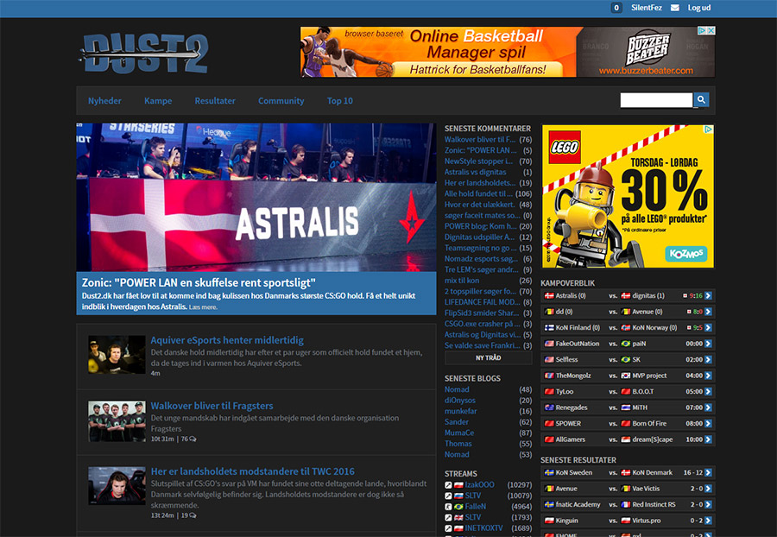Open the Community menu
This screenshot has height=537, width=777.
(x=281, y=100)
